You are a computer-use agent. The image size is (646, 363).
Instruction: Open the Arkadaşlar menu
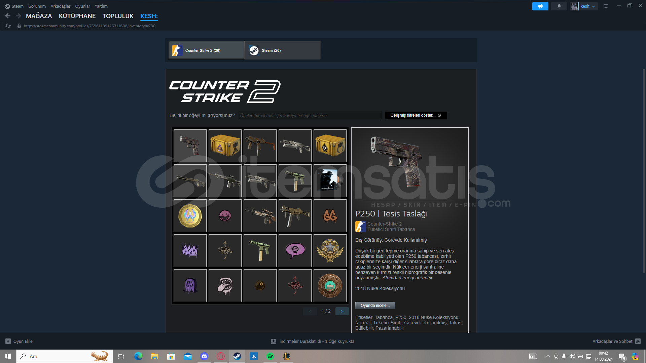coord(61,6)
